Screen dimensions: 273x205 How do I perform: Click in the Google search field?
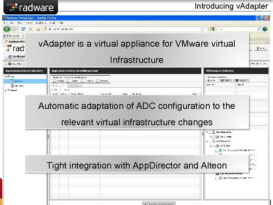point(236,29)
